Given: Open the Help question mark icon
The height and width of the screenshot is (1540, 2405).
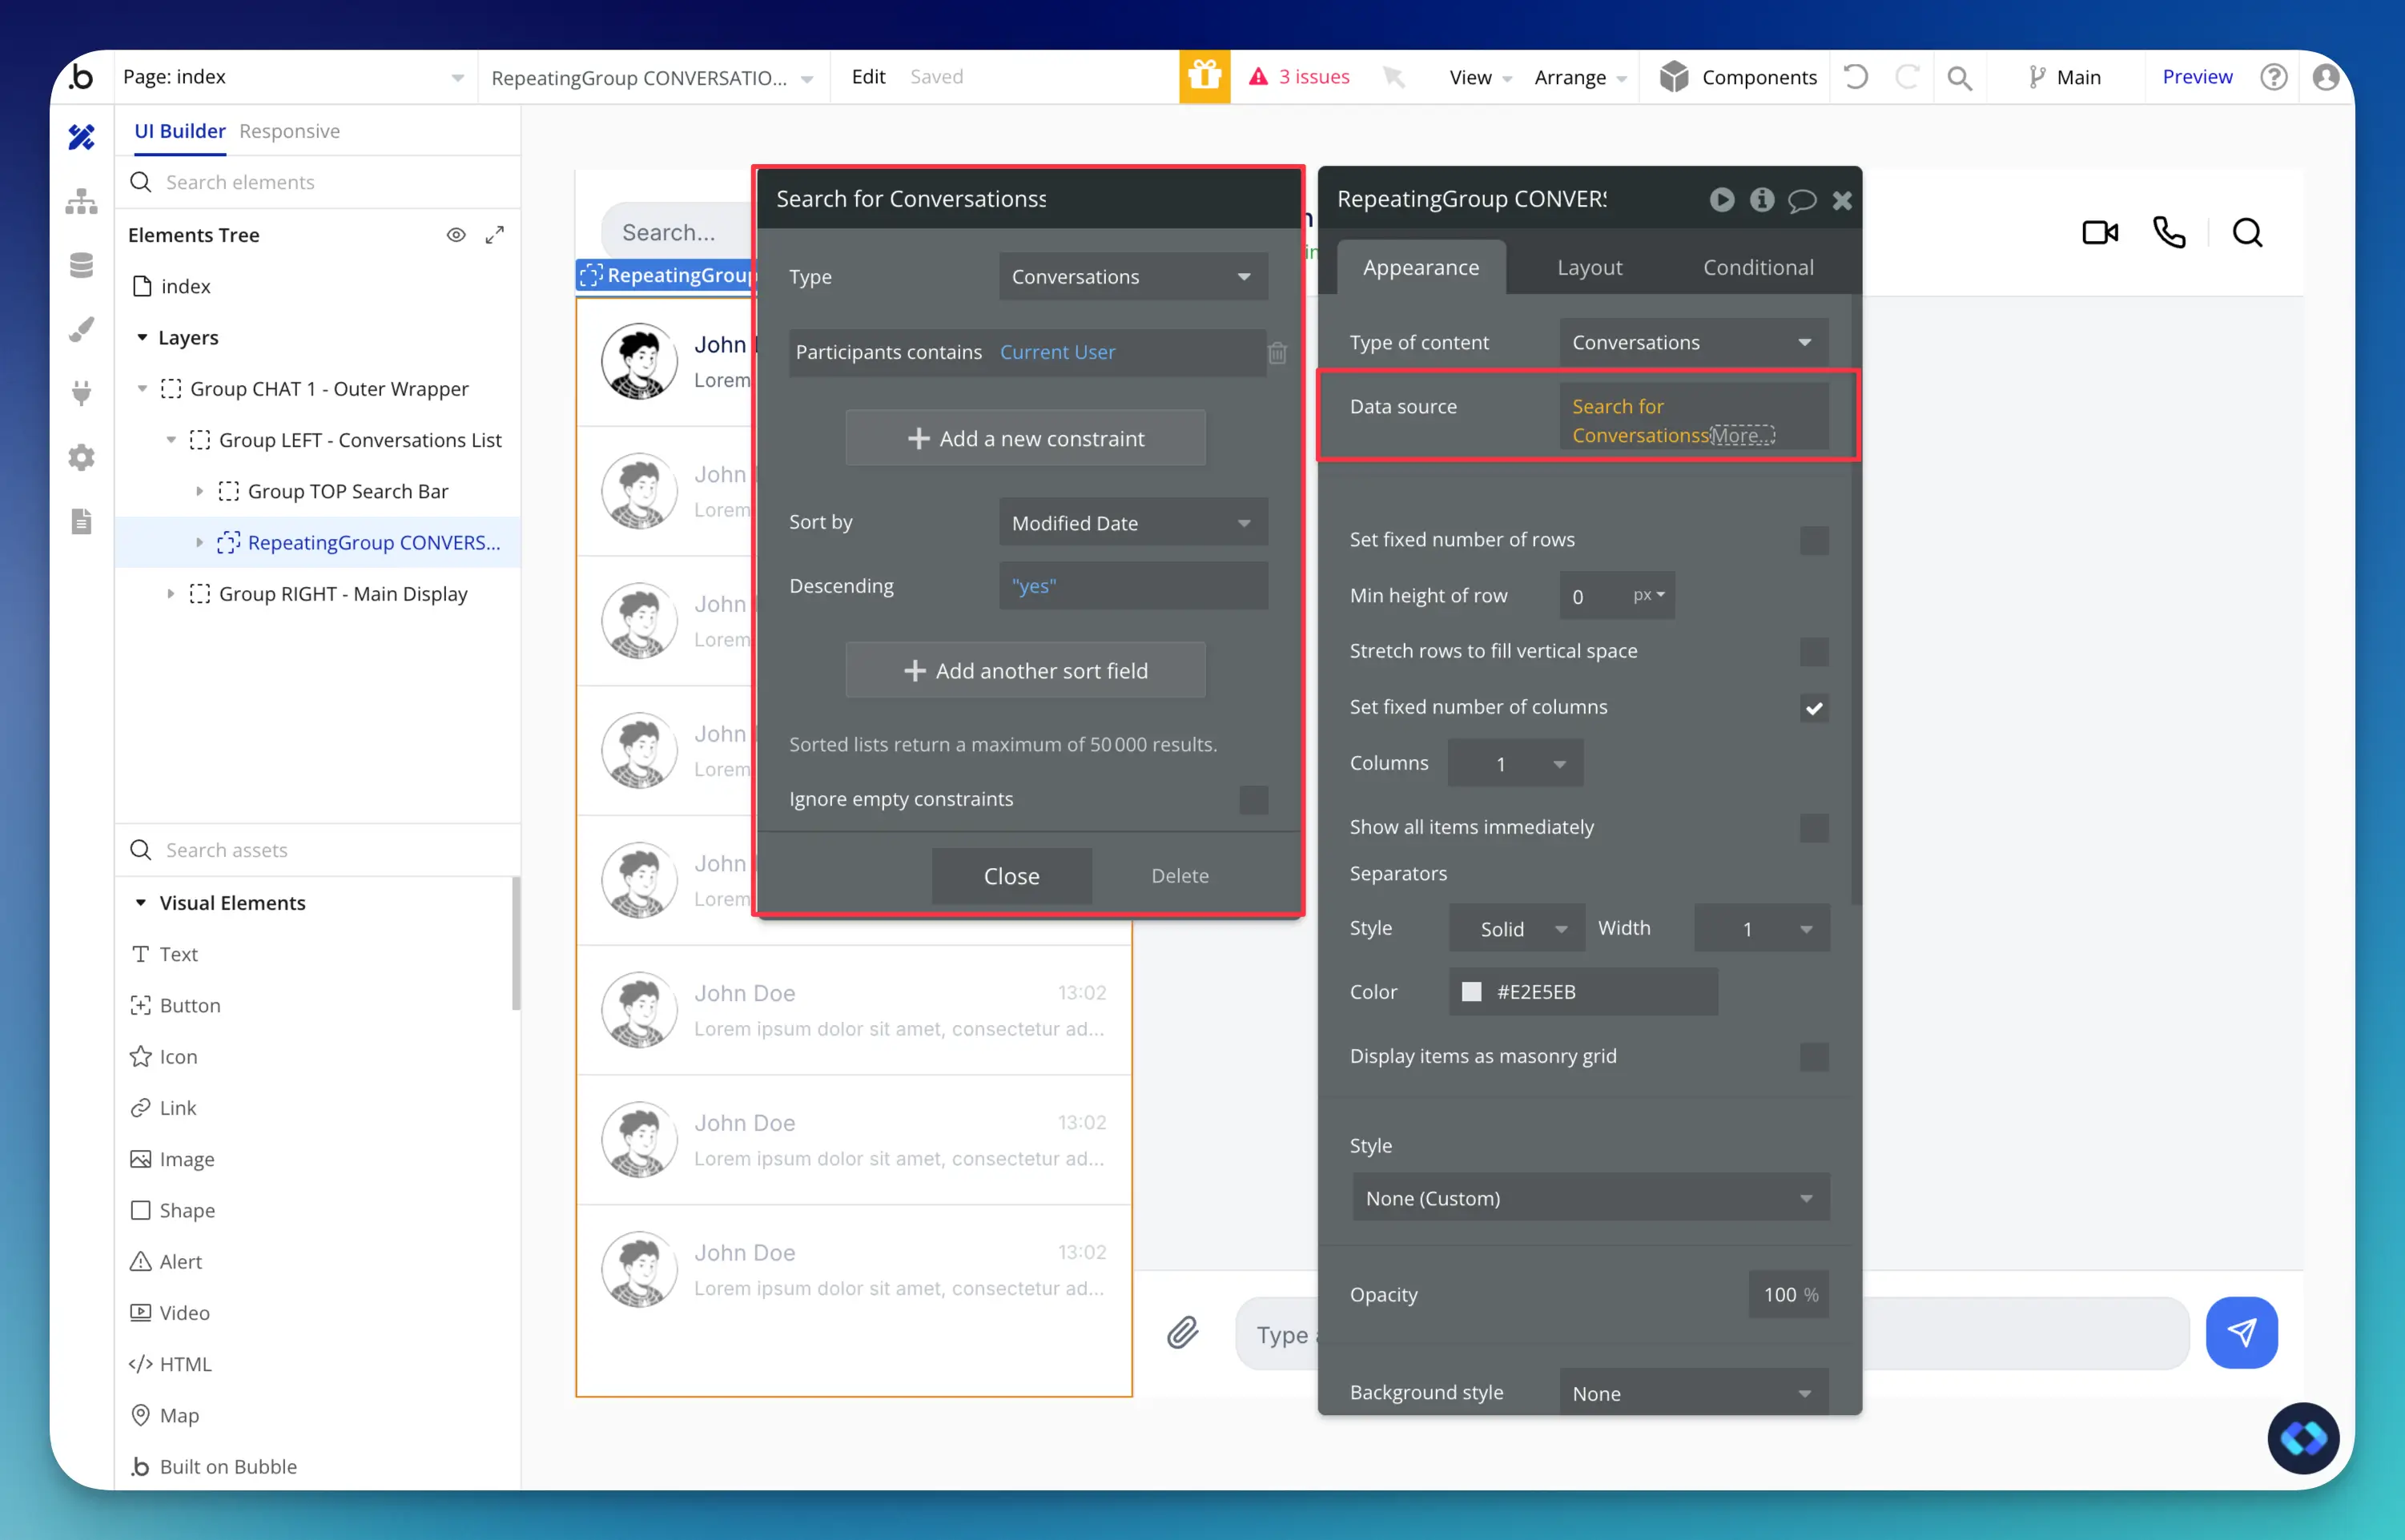Looking at the screenshot, I should (x=2273, y=77).
